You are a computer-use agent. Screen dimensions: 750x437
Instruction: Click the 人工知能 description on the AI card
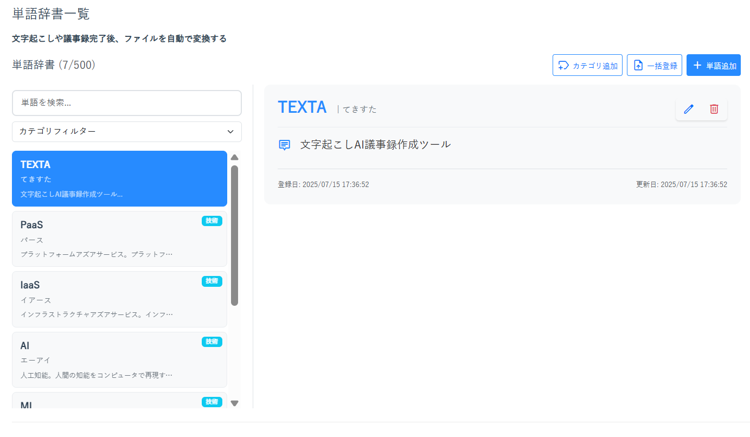pos(97,375)
